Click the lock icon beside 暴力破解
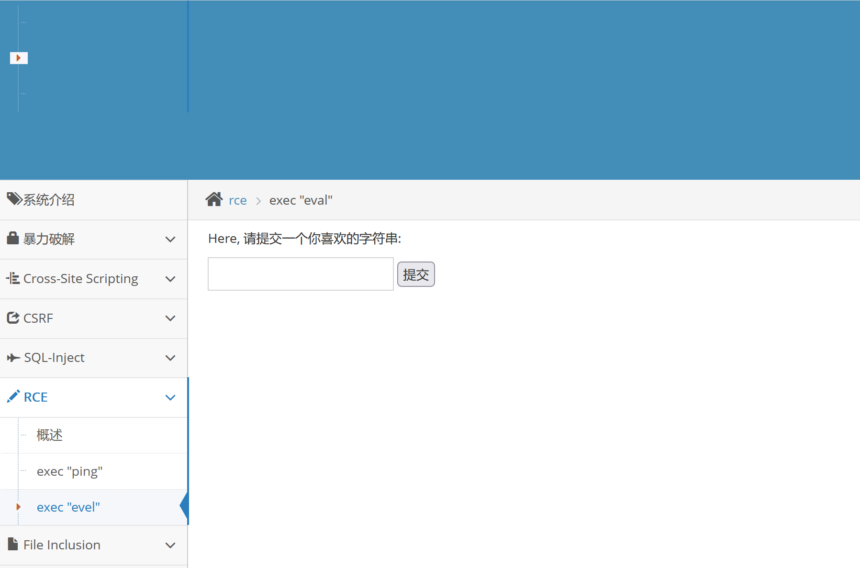Screen dimensions: 860x568 (x=13, y=238)
